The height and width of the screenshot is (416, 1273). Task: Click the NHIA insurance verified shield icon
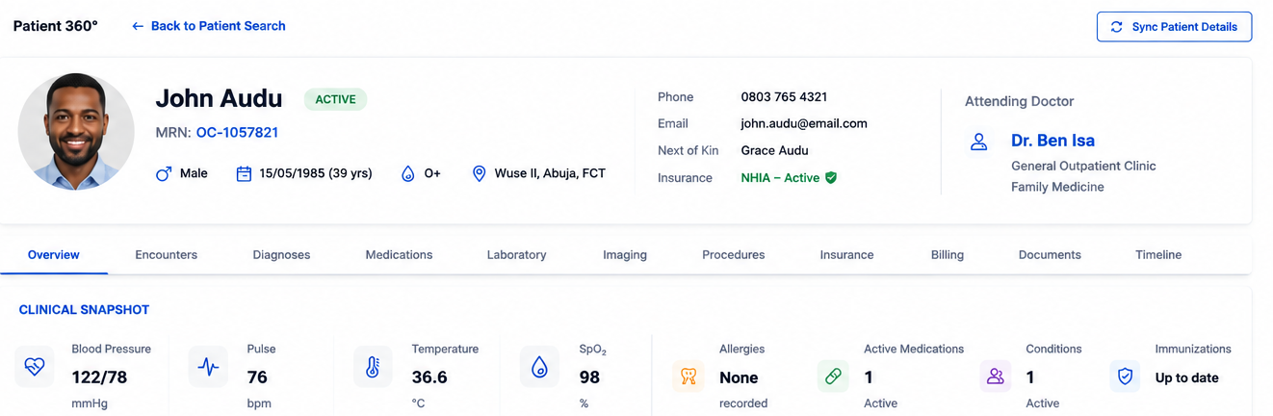click(x=831, y=177)
